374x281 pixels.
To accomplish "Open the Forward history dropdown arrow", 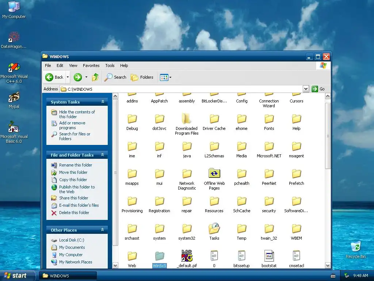I will (x=86, y=77).
